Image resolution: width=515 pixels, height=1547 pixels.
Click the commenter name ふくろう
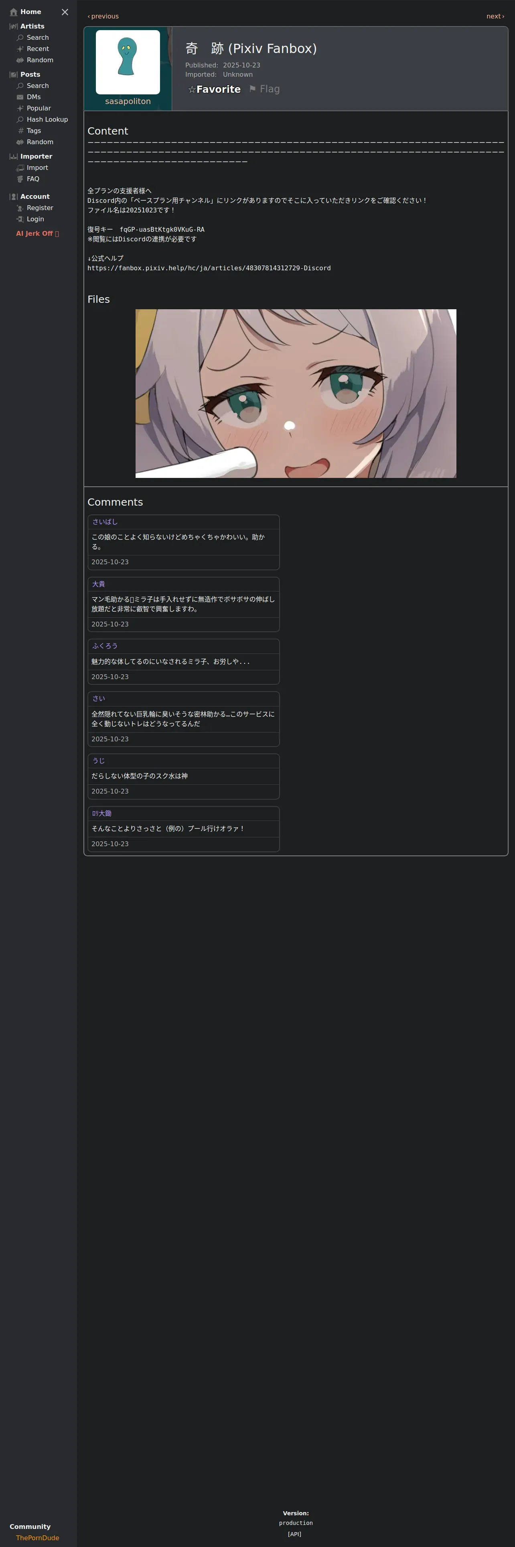click(105, 646)
